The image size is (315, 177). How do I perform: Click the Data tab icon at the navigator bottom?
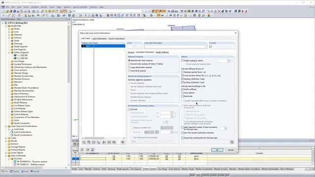(2, 172)
